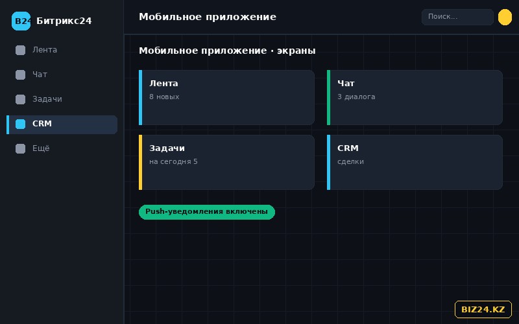The height and width of the screenshot is (324, 519).
Task: Open the Ещё sidebar menu item
Action: 62,148
